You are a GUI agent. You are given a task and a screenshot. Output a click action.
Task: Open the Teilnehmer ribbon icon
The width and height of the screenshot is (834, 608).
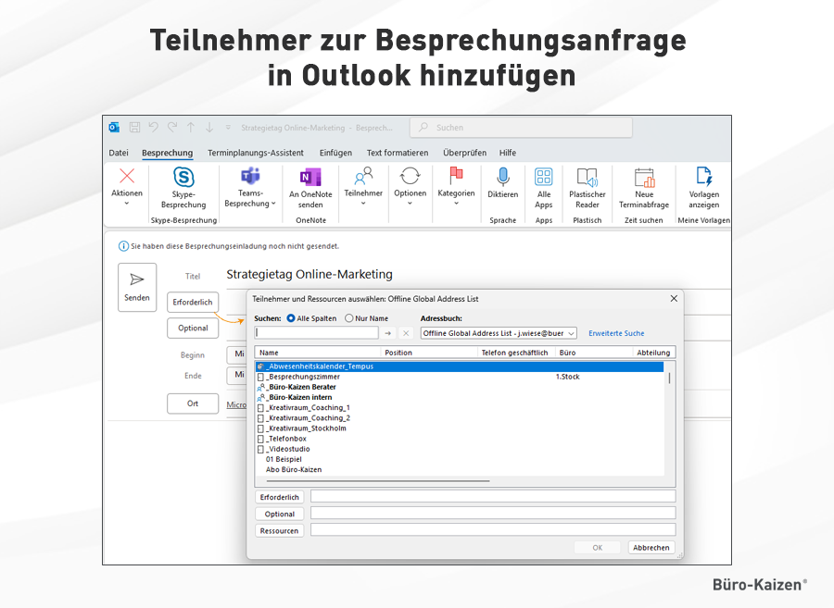pos(363,176)
